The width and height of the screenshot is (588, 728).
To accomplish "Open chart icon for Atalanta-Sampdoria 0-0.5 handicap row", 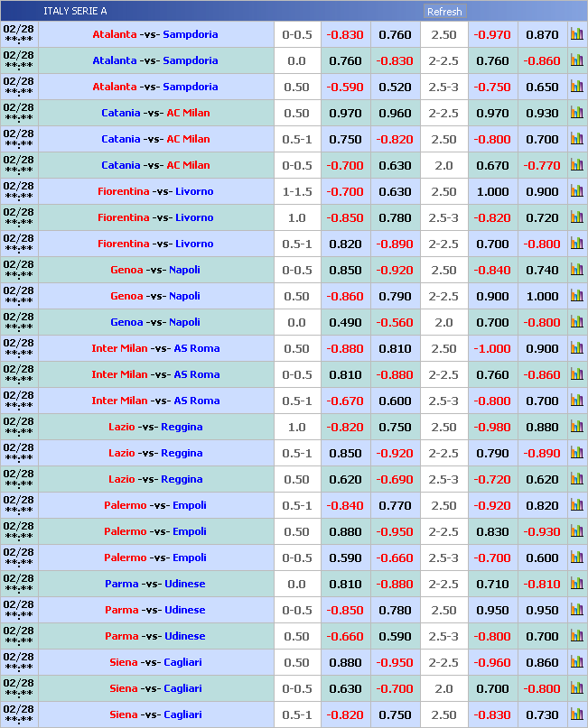I will (577, 34).
